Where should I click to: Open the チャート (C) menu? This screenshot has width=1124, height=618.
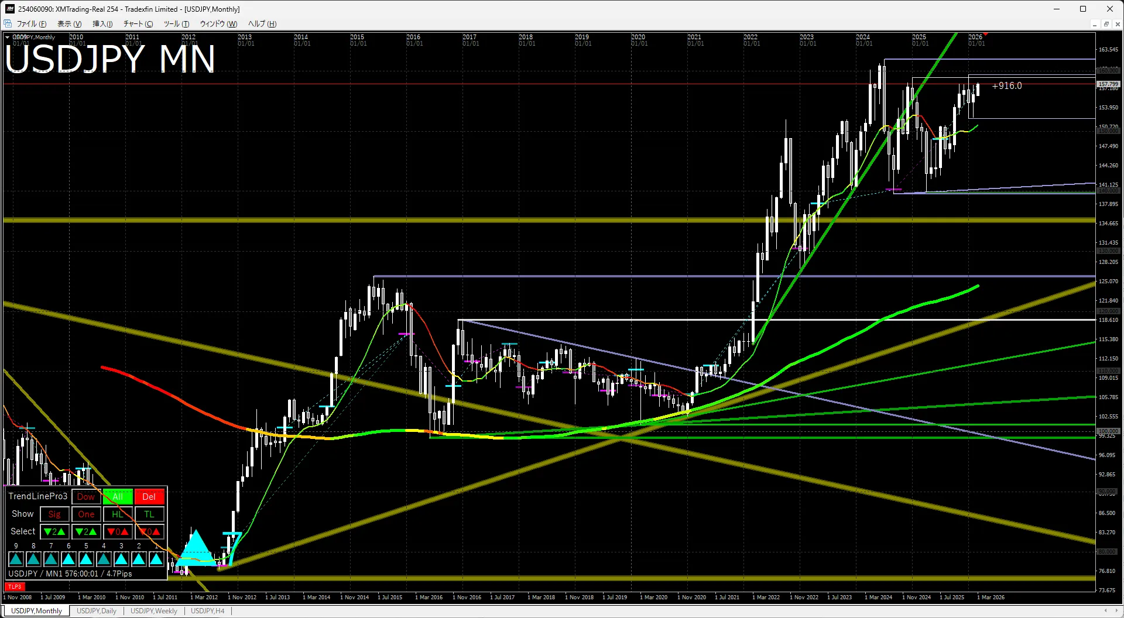pyautogui.click(x=138, y=24)
